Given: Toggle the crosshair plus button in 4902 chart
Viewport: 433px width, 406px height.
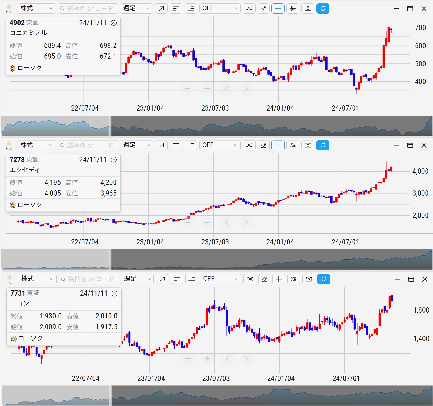Looking at the screenshot, I should (x=278, y=8).
